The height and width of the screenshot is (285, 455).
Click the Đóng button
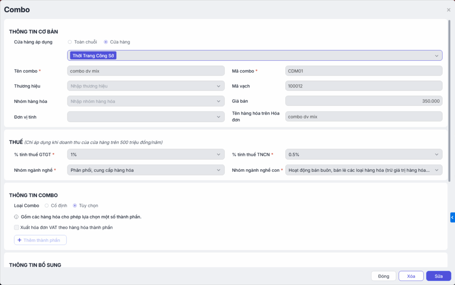tap(383, 276)
